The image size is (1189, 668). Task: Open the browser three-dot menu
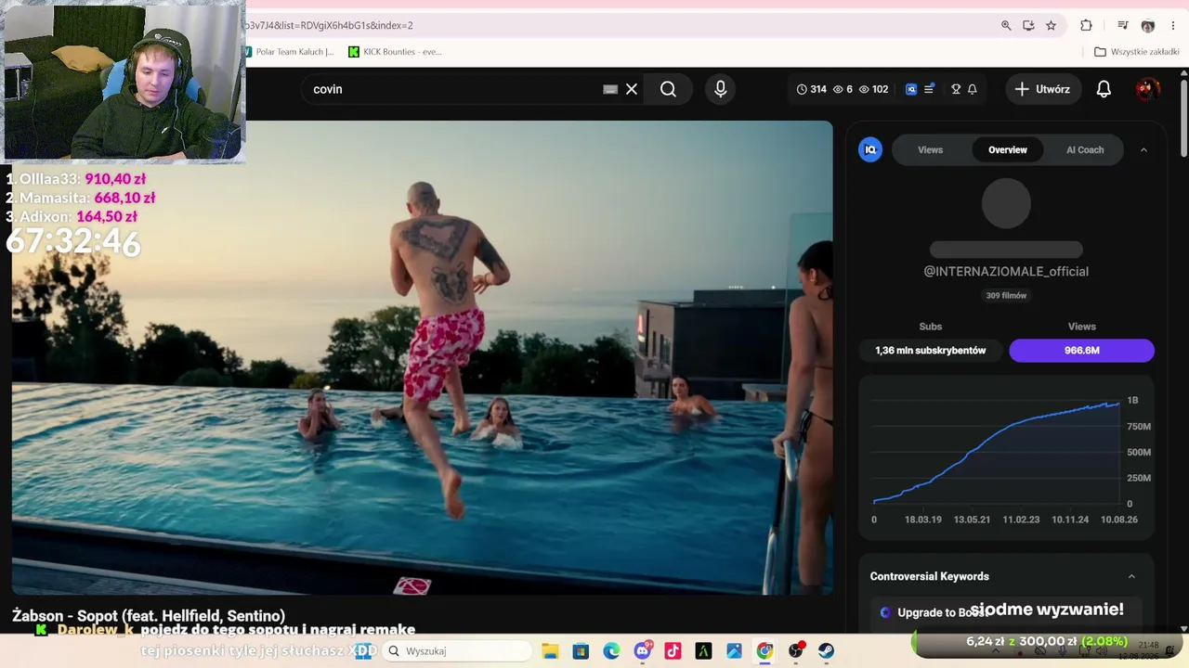[1173, 25]
